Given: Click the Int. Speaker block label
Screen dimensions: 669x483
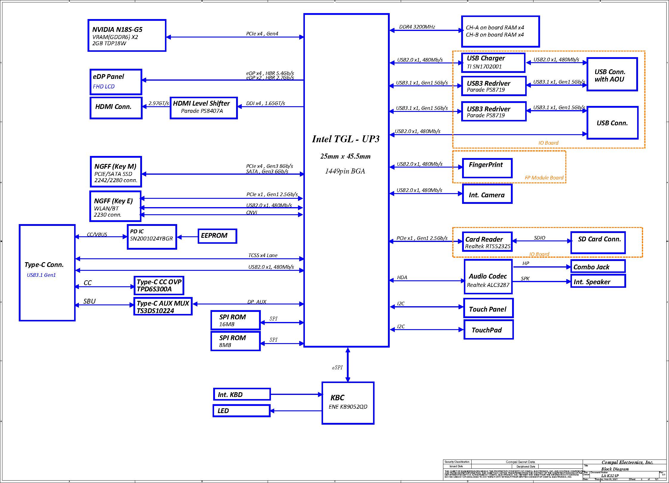Looking at the screenshot, I should (592, 282).
